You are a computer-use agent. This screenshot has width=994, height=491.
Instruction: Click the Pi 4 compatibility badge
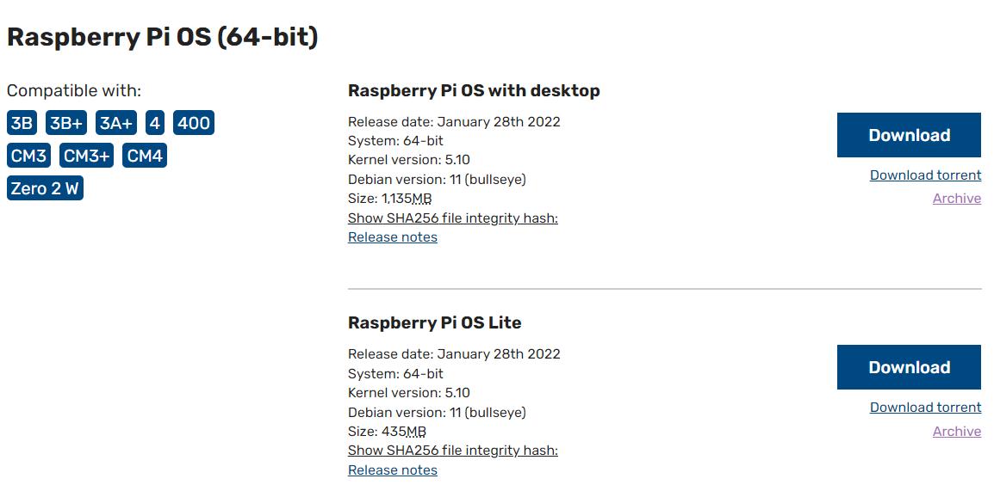point(154,123)
